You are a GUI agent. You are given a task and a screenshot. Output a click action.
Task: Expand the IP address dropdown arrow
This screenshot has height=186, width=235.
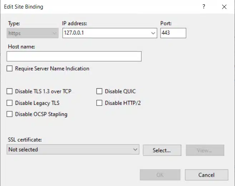(153, 33)
